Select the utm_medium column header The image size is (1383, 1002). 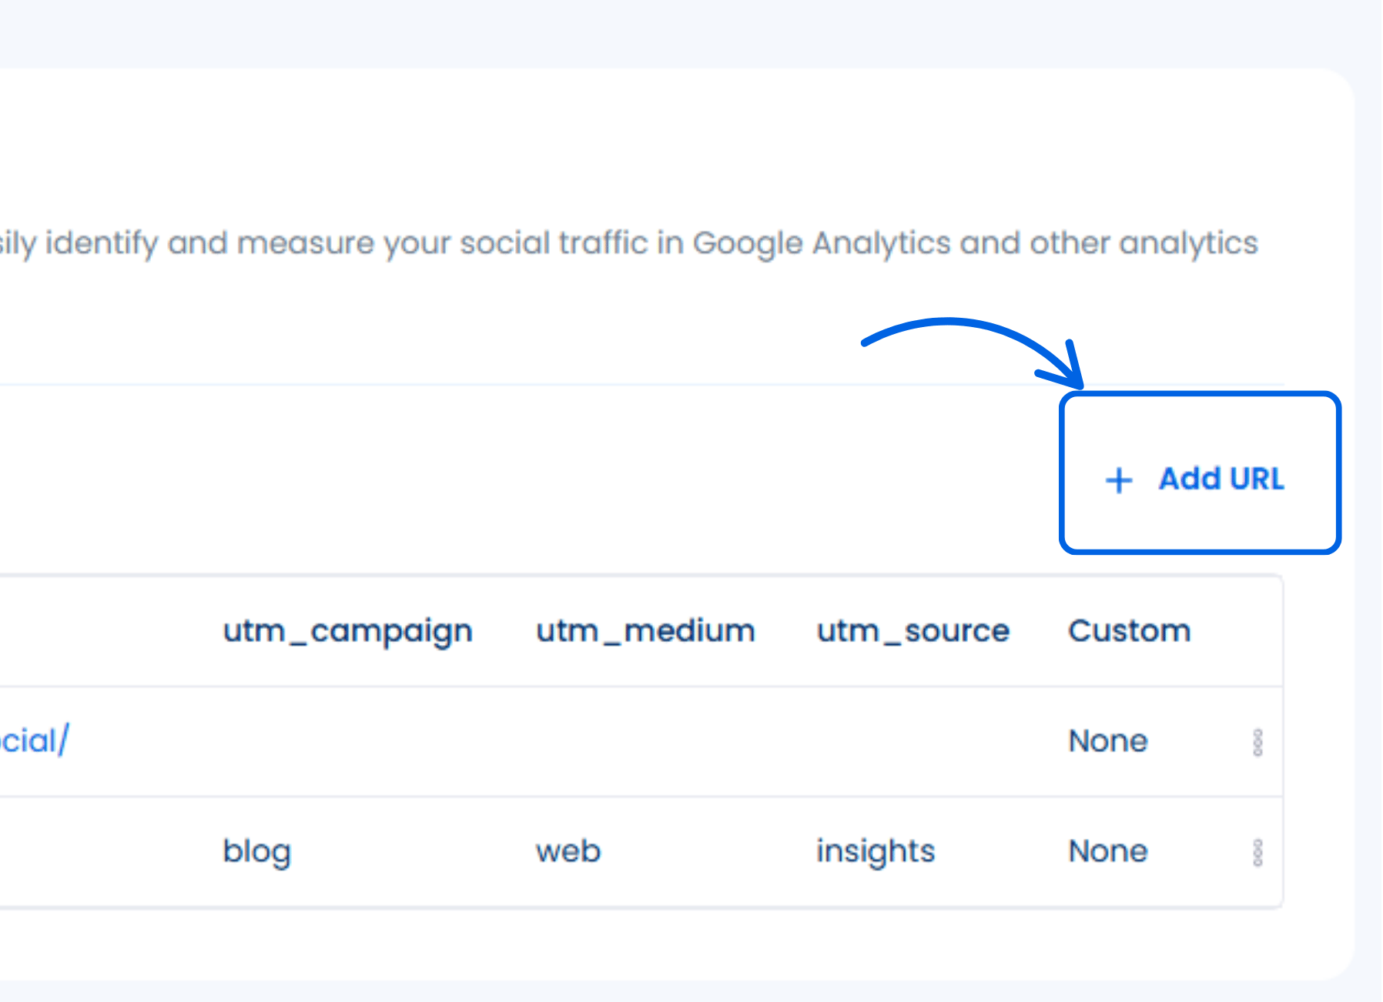pos(645,631)
